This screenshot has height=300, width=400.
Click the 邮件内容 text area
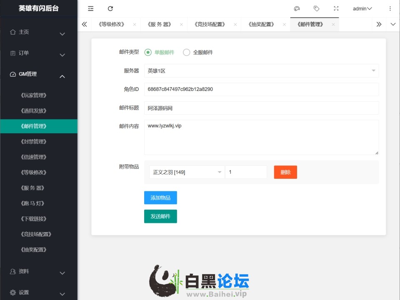pyautogui.click(x=262, y=137)
